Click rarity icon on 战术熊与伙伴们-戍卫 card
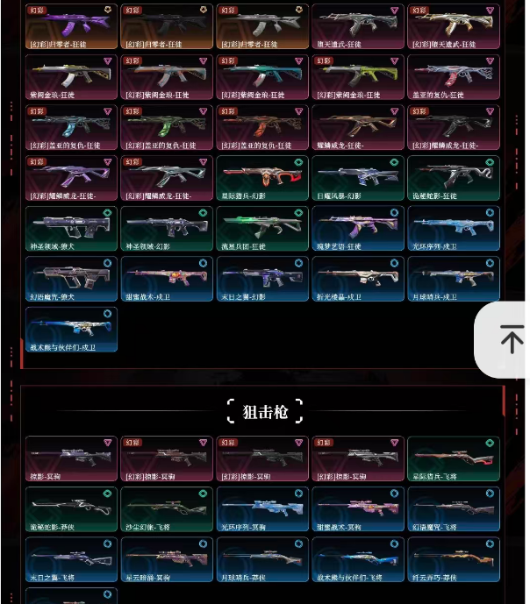 (x=107, y=314)
